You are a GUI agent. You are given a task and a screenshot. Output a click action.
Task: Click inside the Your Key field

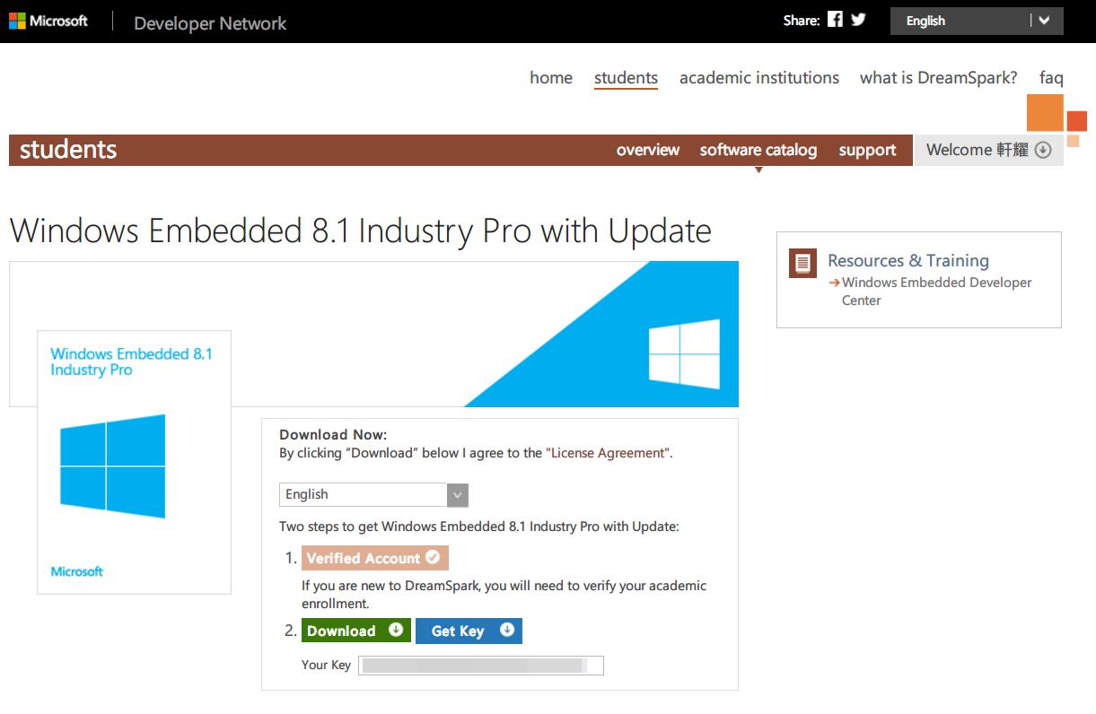(x=480, y=665)
